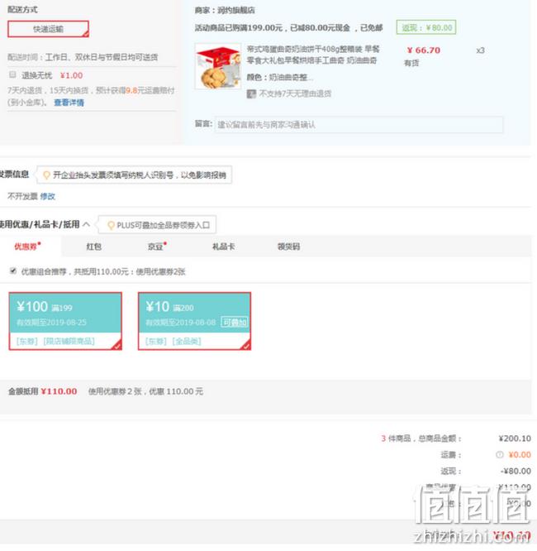The width and height of the screenshot is (537, 551).
Task: Click the 总商品金额 ¥200.10 value
Action: (x=515, y=438)
